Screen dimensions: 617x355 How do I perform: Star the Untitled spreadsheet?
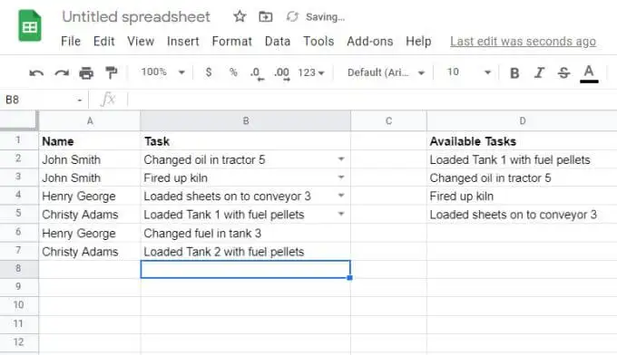(x=240, y=16)
